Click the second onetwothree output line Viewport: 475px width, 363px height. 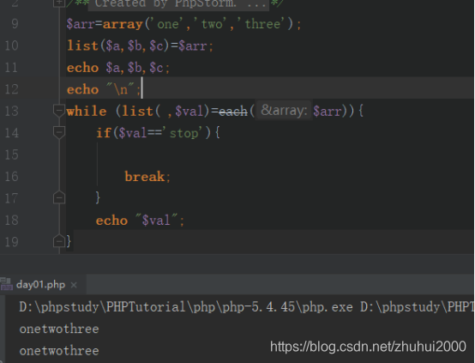click(59, 351)
